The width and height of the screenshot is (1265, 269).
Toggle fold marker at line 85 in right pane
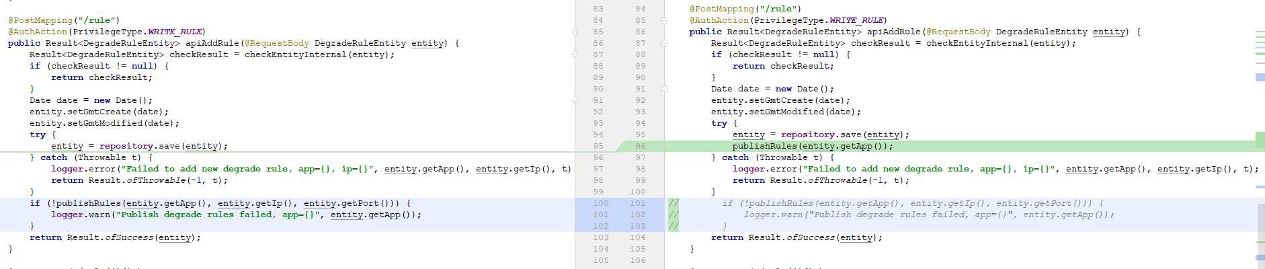[664, 20]
